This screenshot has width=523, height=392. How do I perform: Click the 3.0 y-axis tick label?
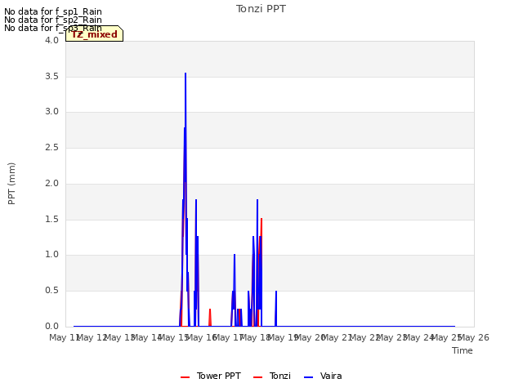[51, 112]
